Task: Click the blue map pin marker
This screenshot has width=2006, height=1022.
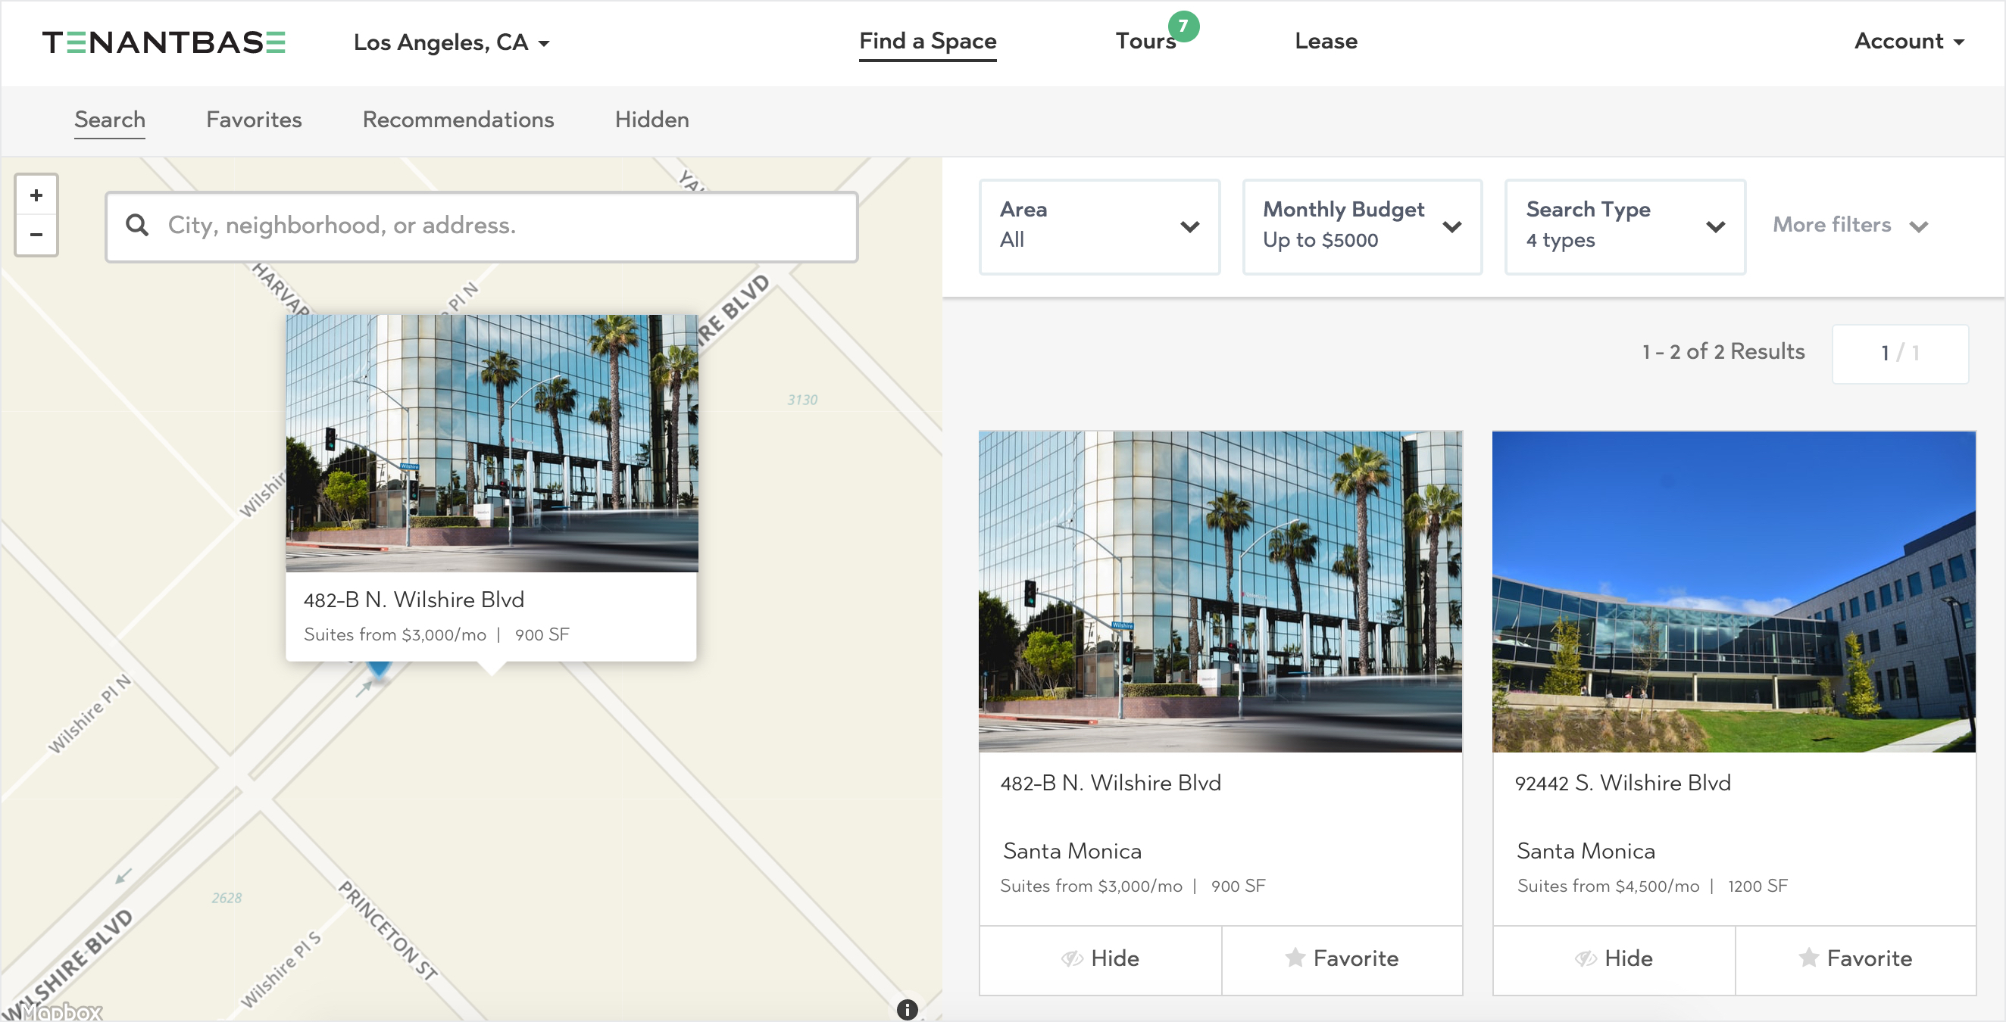Action: (379, 668)
